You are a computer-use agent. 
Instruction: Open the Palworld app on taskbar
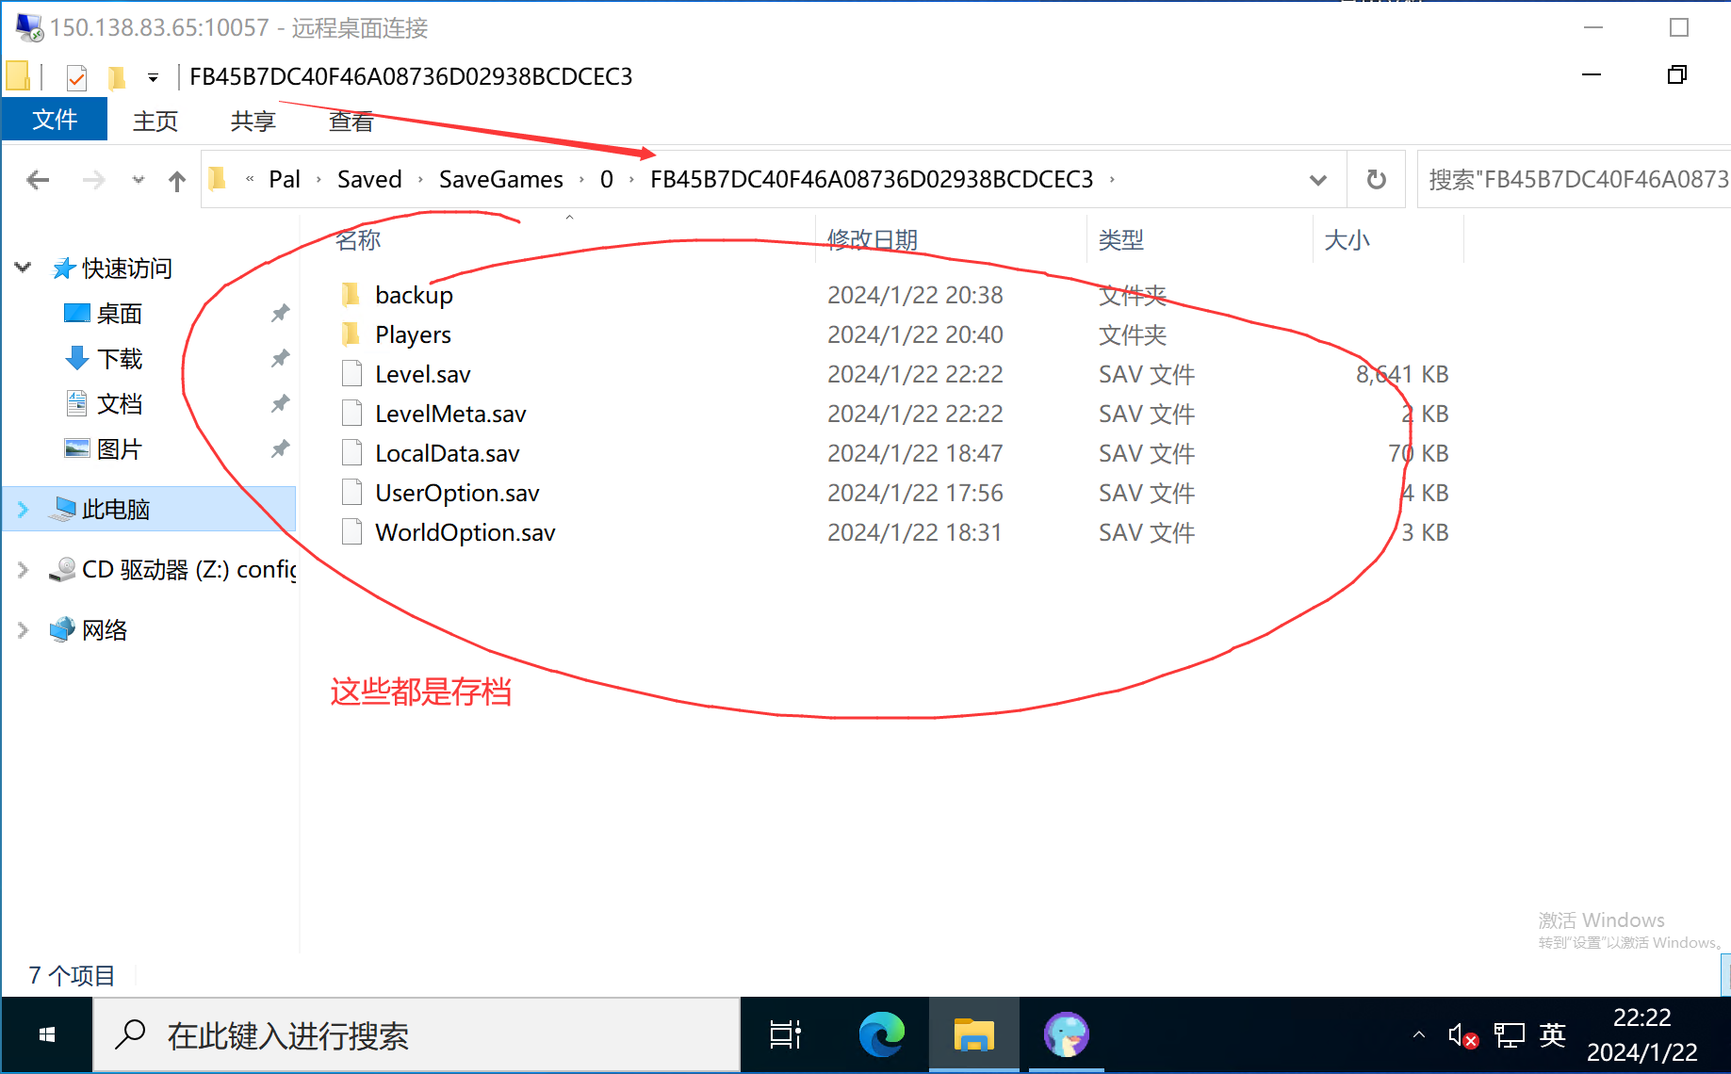coord(1066,1034)
